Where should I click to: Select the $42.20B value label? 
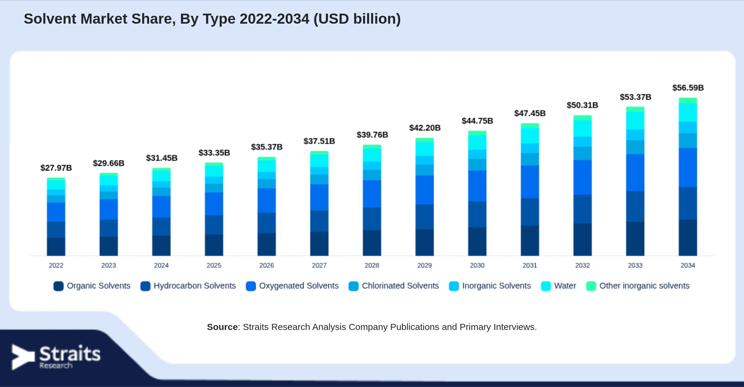(425, 128)
